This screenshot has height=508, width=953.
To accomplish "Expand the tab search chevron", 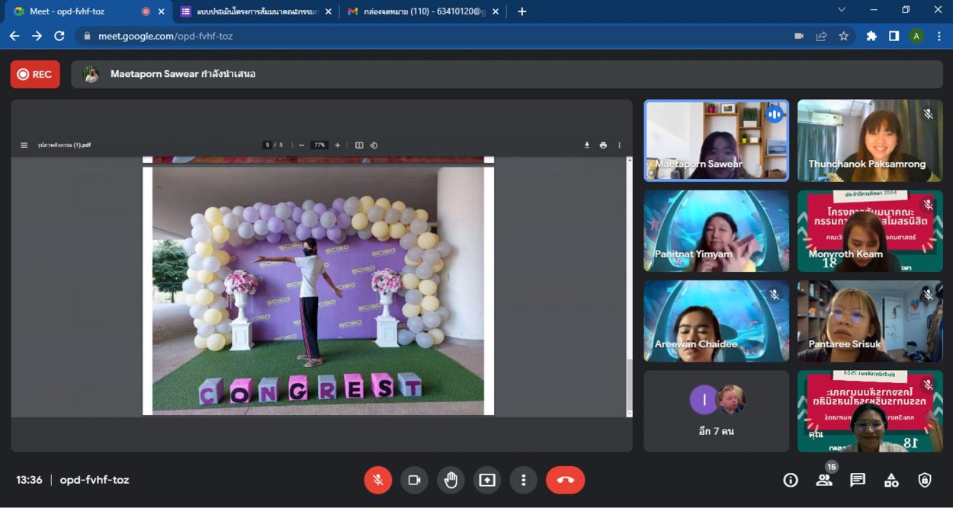I will (x=842, y=11).
